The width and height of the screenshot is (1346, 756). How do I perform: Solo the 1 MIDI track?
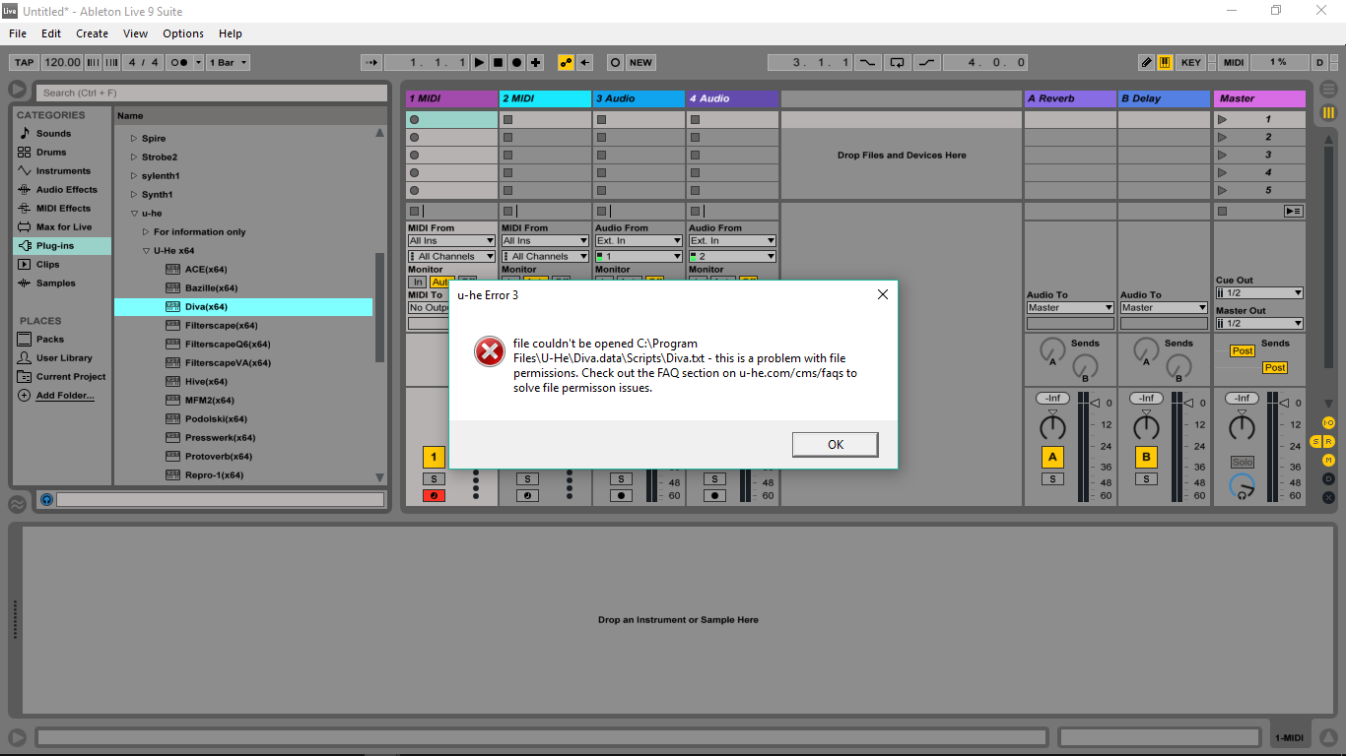434,478
